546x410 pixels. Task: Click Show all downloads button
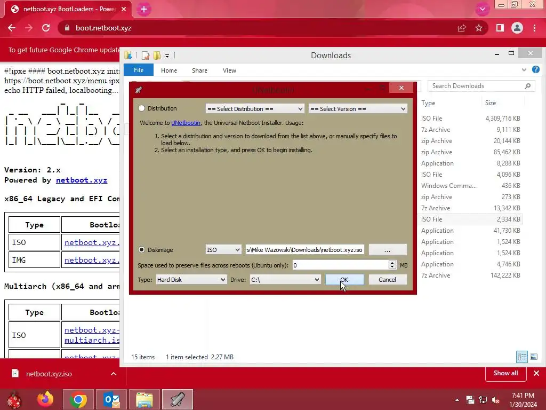[505, 373]
